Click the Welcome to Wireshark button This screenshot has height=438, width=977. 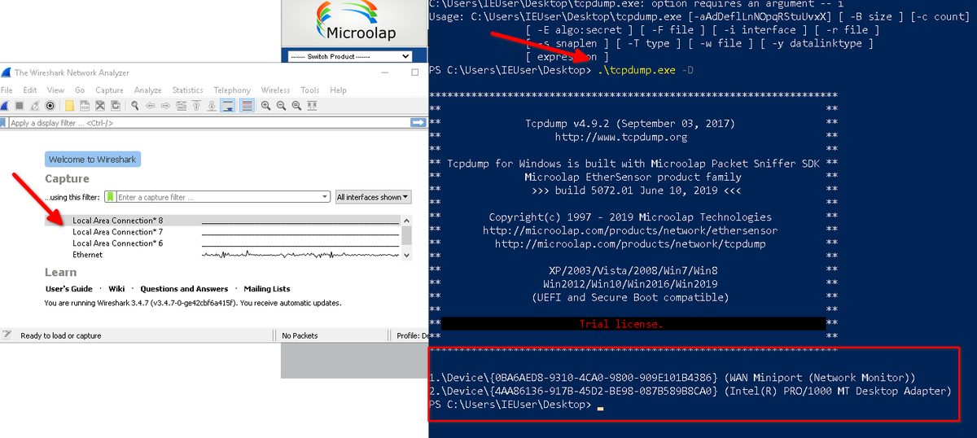(94, 160)
